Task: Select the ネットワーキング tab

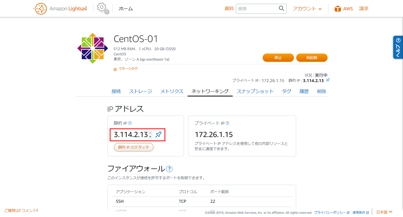Action: [210, 91]
